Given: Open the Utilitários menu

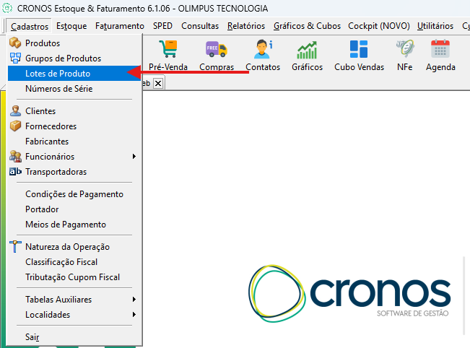Looking at the screenshot, I should click(x=435, y=26).
